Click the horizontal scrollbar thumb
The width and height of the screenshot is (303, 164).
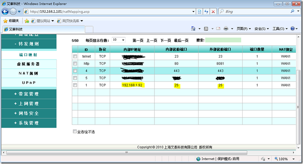[x=126, y=153]
